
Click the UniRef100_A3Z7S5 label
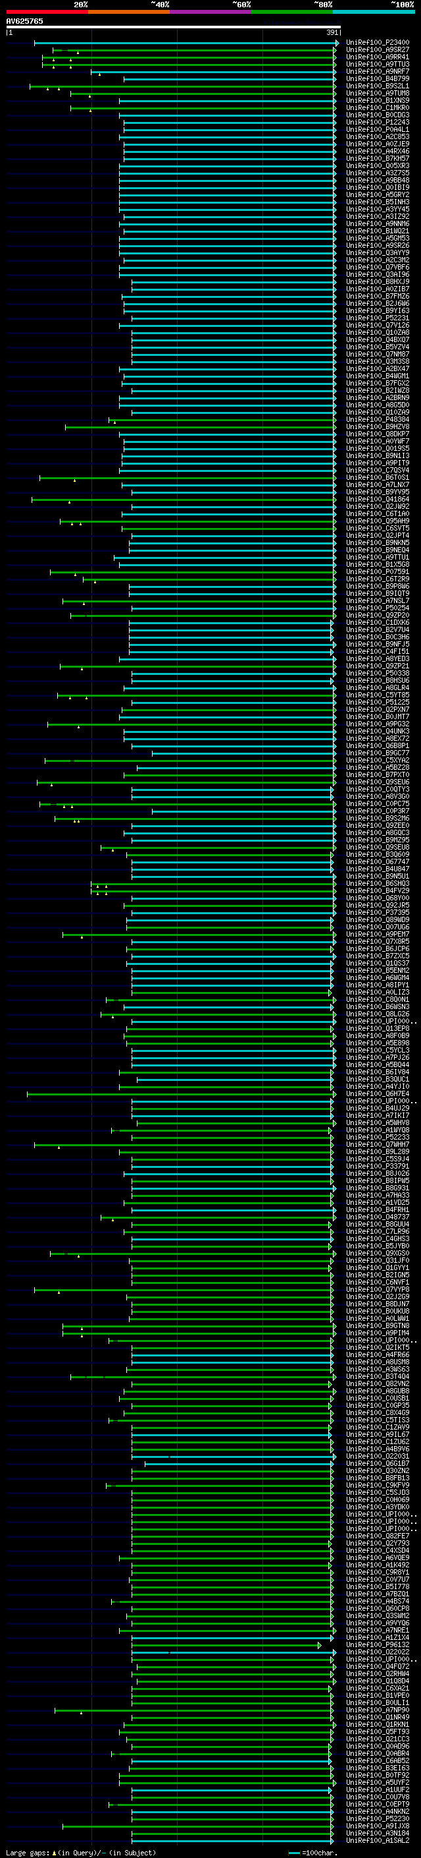tap(377, 173)
